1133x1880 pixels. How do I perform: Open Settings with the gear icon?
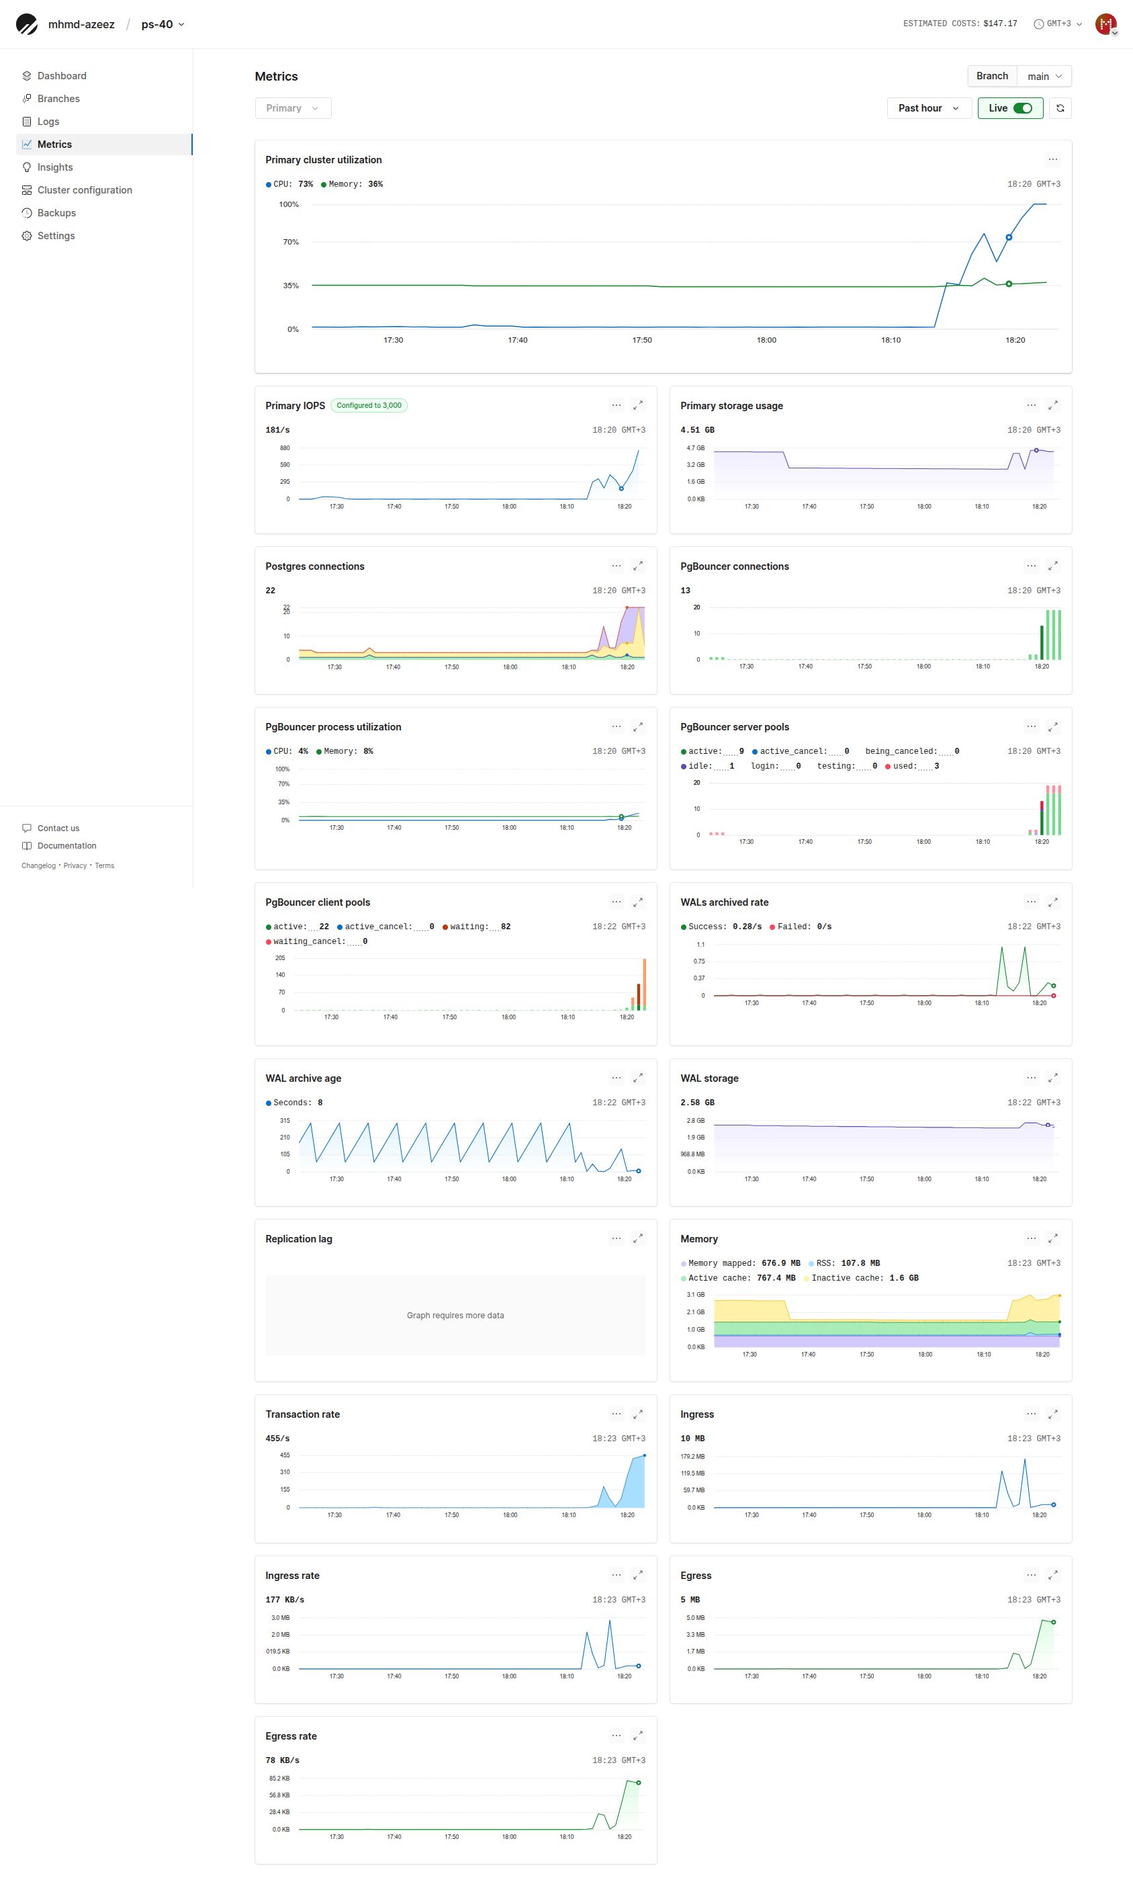[28, 236]
